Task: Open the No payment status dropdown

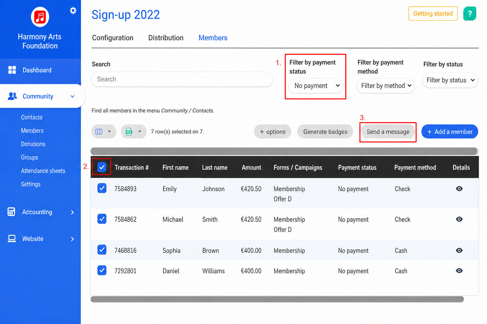Action: 316,86
